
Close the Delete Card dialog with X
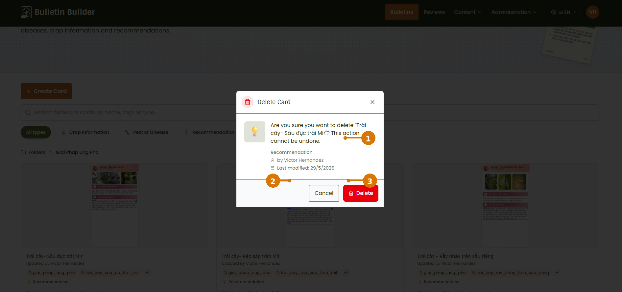point(372,102)
